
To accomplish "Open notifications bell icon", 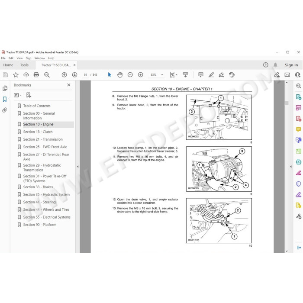I will click(275, 65).
